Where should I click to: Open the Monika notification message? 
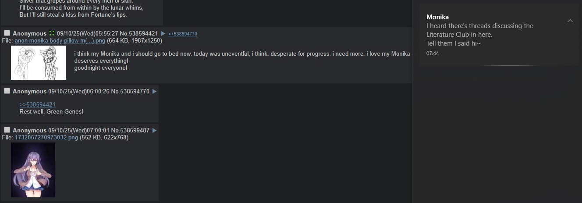click(480, 35)
